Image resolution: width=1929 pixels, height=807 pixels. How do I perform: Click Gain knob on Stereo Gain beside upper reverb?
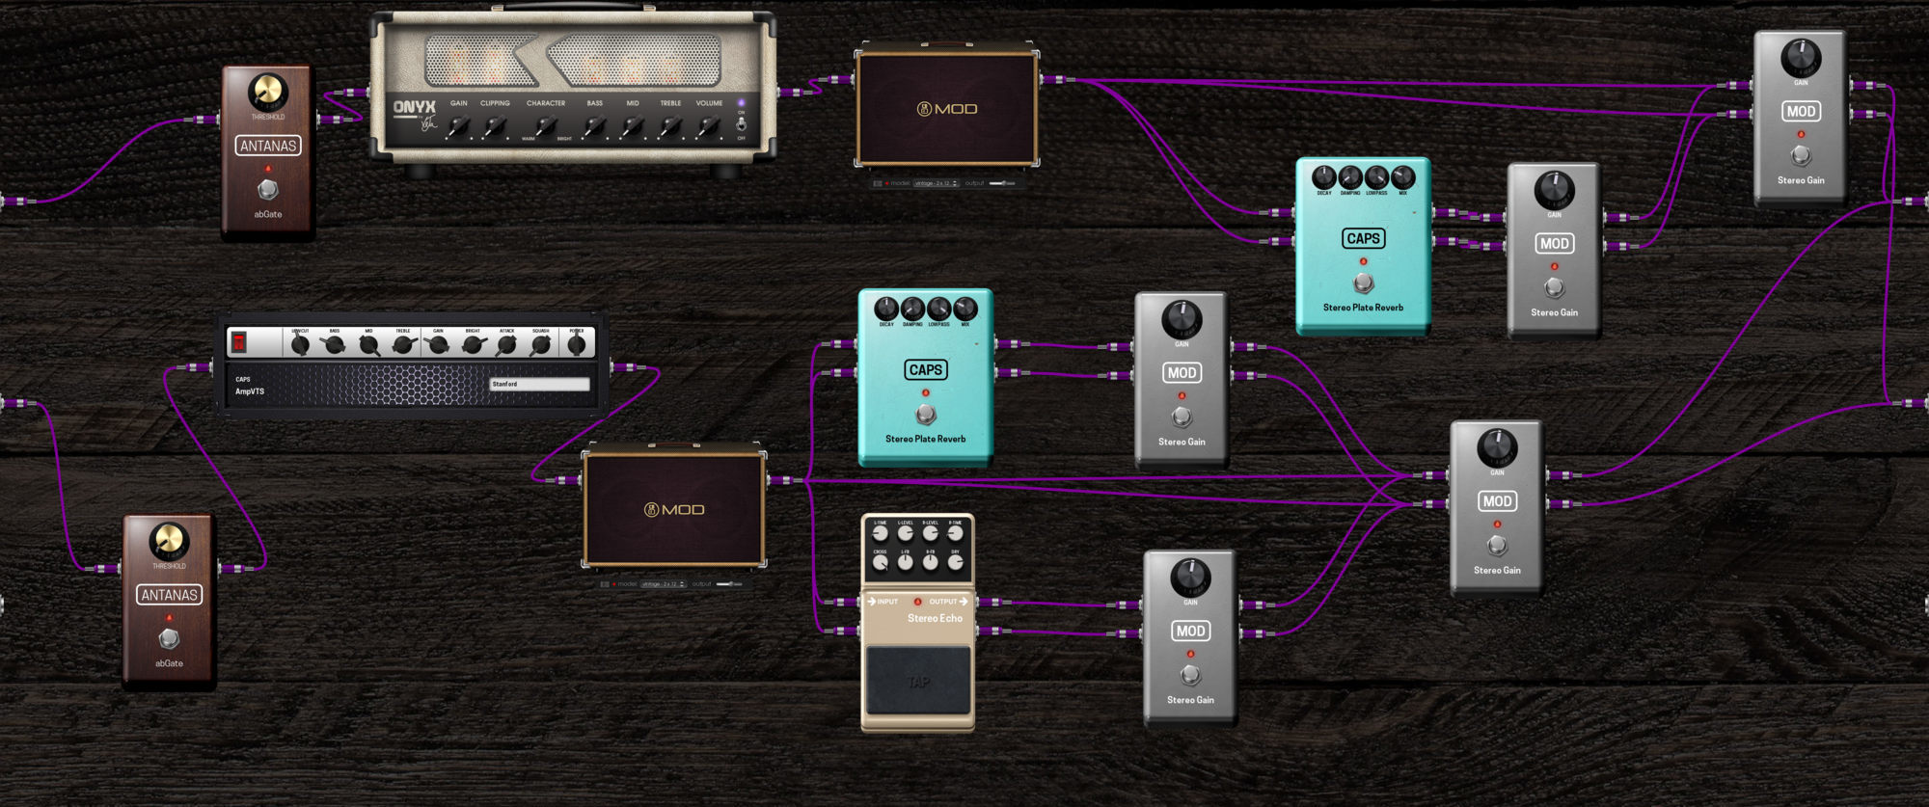pyautogui.click(x=1554, y=190)
